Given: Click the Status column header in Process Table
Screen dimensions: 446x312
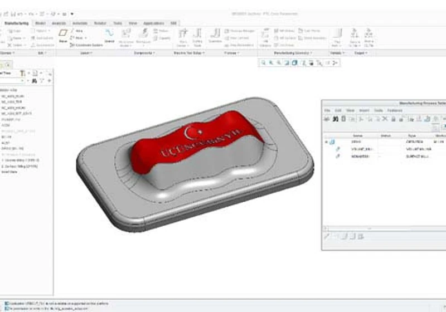Looking at the screenshot, I should 386,136.
